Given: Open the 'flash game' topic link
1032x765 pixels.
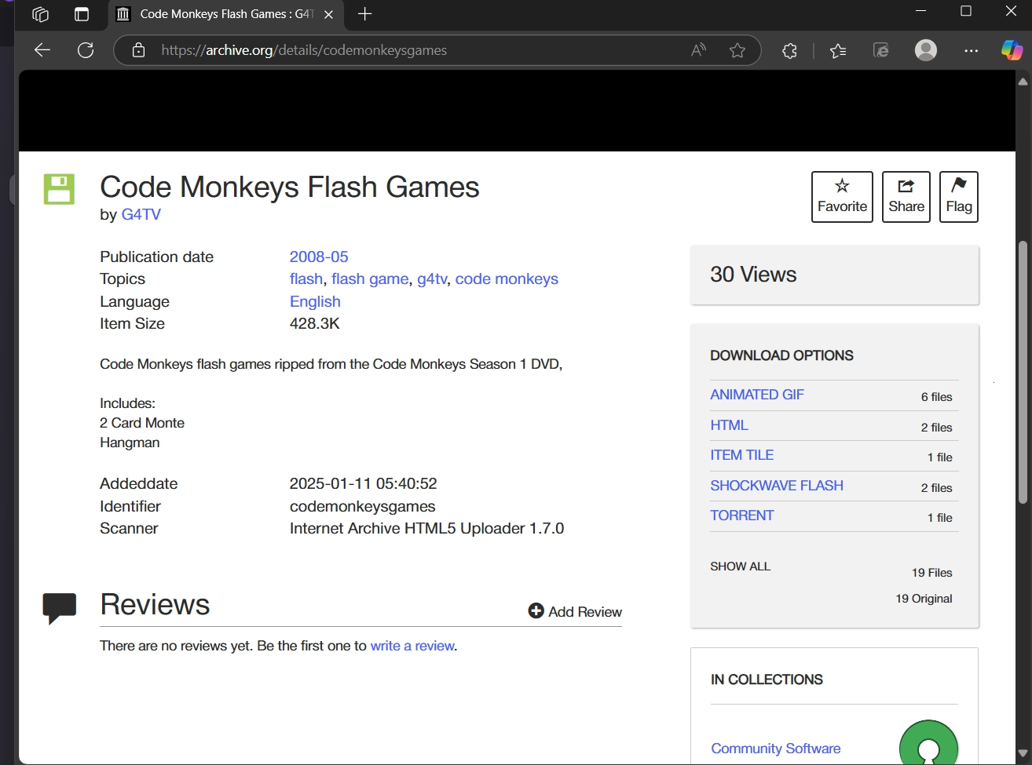Looking at the screenshot, I should pyautogui.click(x=370, y=279).
